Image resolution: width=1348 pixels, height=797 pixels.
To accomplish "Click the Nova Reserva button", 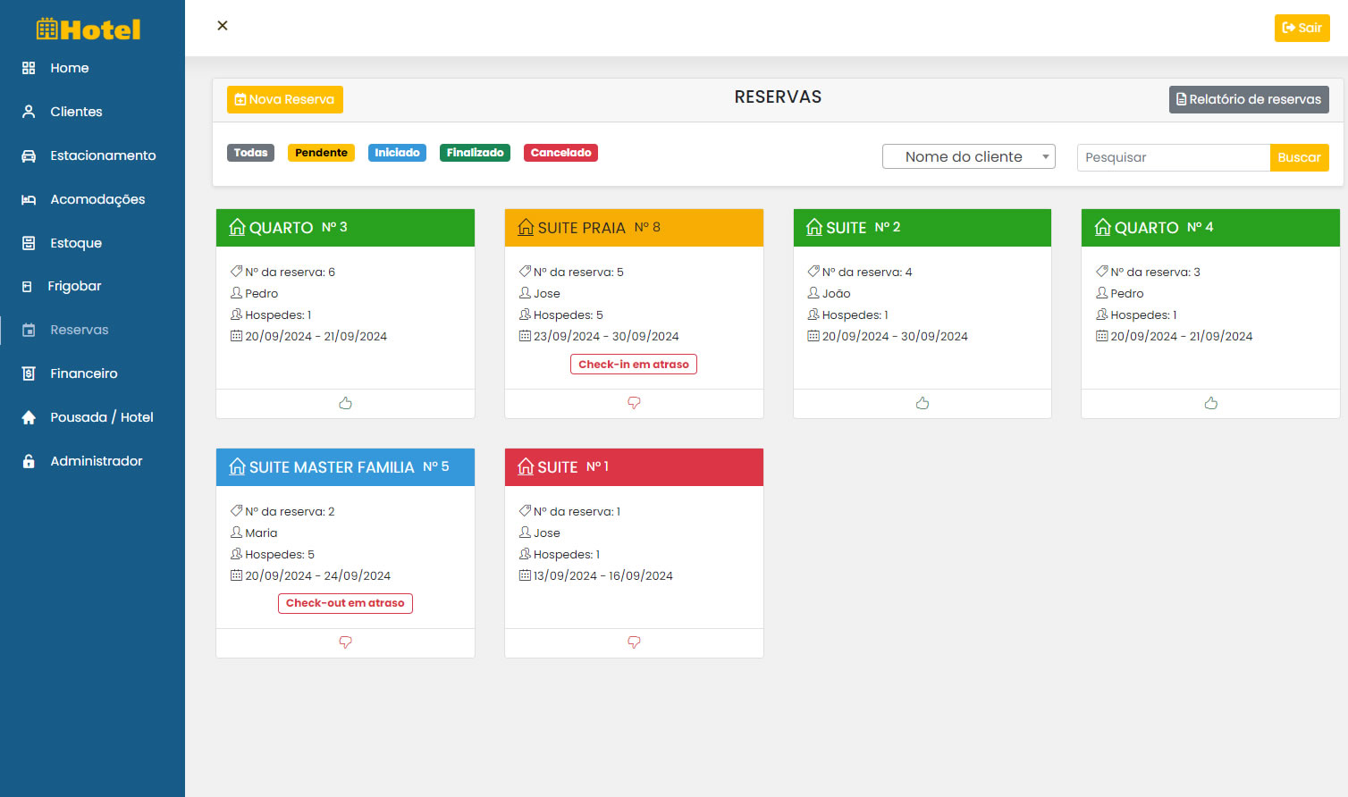I will point(284,99).
